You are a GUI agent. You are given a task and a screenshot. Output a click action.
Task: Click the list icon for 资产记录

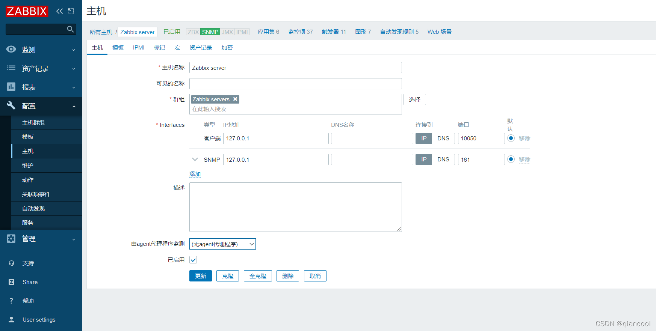pos(11,68)
